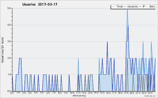Click the "12 h" x-axis label
The width and height of the screenshot is (158, 98).
[x=84, y=93]
